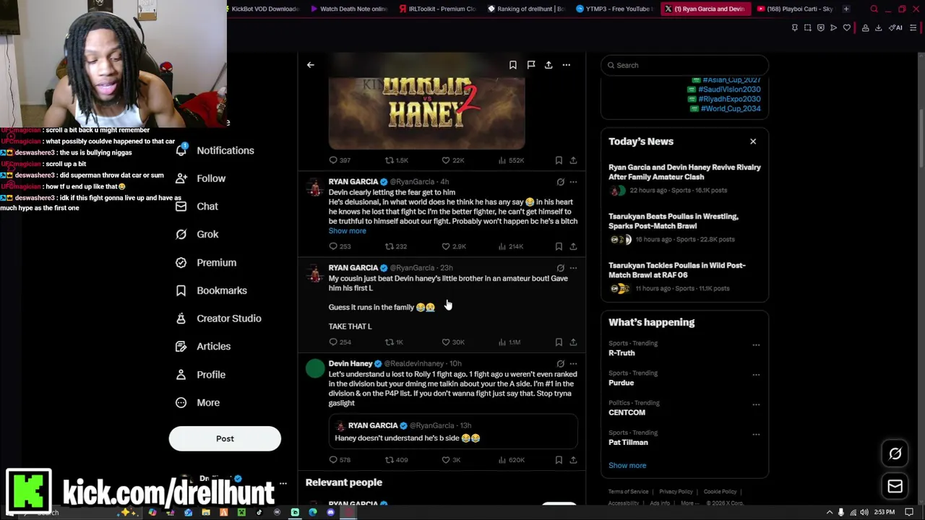Viewport: 925px width, 520px height.
Task: View analytics of the 214K views post
Action: click(x=510, y=246)
